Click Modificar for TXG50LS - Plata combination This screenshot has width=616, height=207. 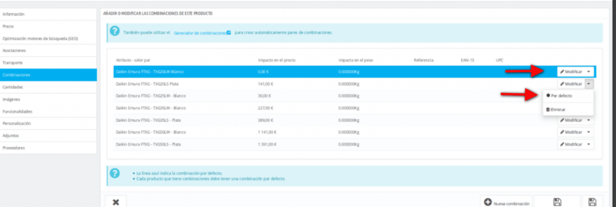[x=571, y=144]
